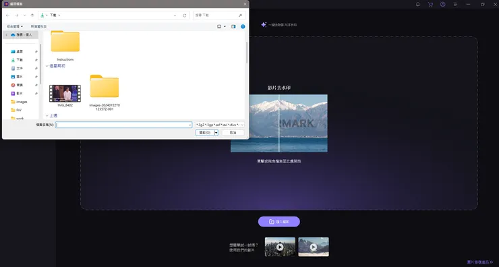The image size is (499, 267).
Task: Play the mountain valley sample video
Action: tap(314, 247)
